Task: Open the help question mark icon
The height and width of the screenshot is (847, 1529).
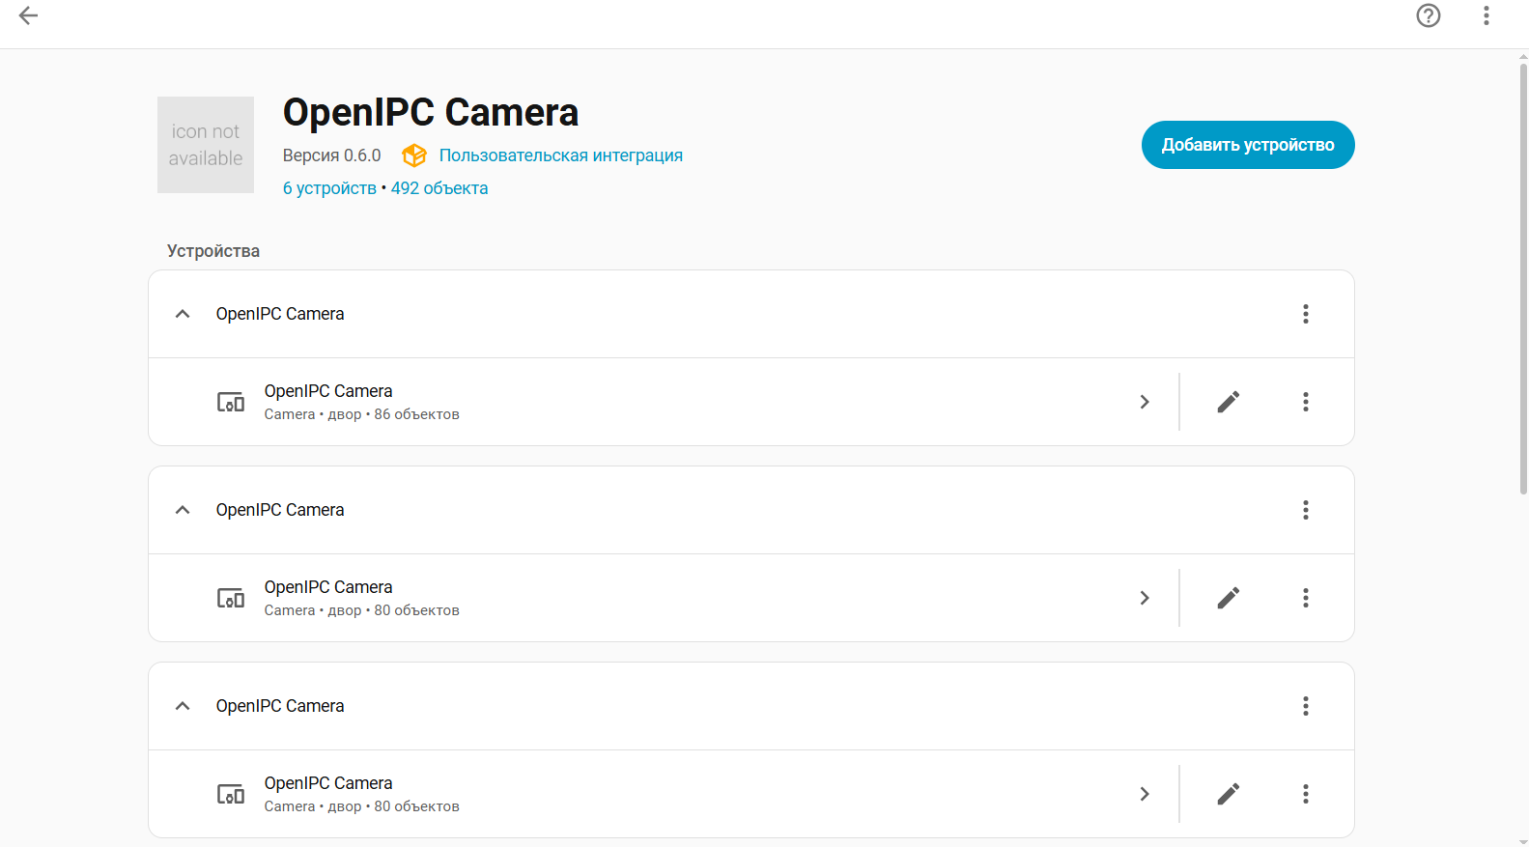Action: click(x=1428, y=15)
